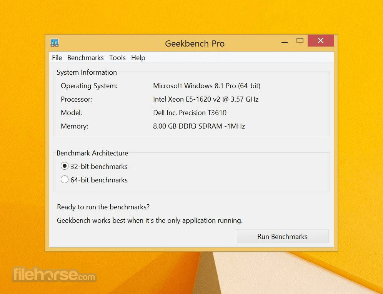Click 'Microsoft Windows 8.1 Pro (64-bit)' value
The image size is (383, 294).
[206, 86]
